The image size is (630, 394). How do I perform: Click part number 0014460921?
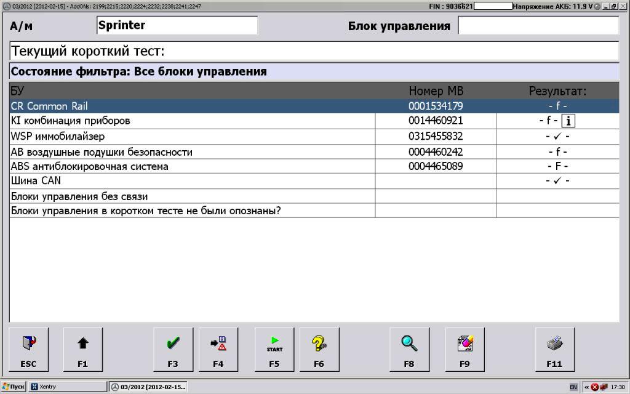pyautogui.click(x=436, y=121)
